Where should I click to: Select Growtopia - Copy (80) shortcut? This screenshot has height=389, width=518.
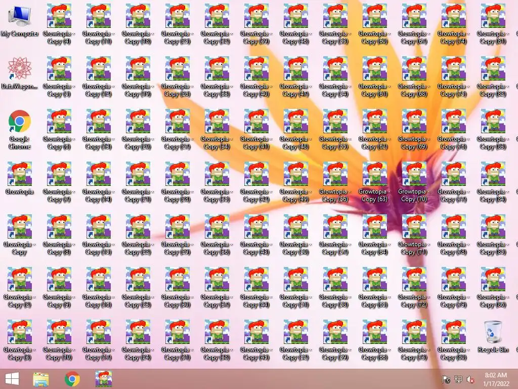pyautogui.click(x=454, y=340)
